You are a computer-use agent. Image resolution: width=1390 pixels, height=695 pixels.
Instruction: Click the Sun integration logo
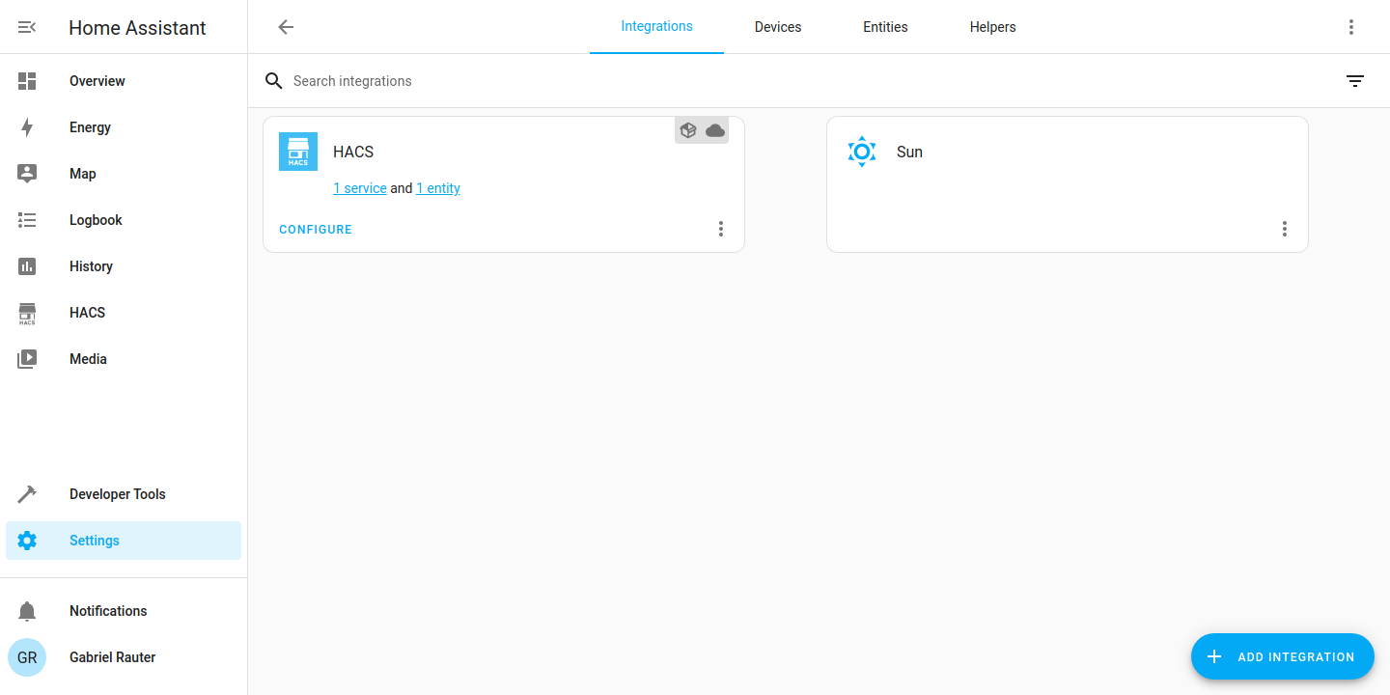(x=862, y=152)
